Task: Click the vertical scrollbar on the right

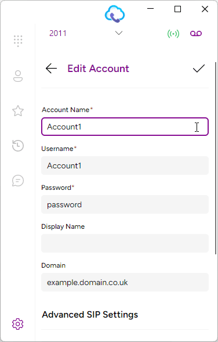Action: tap(216, 158)
